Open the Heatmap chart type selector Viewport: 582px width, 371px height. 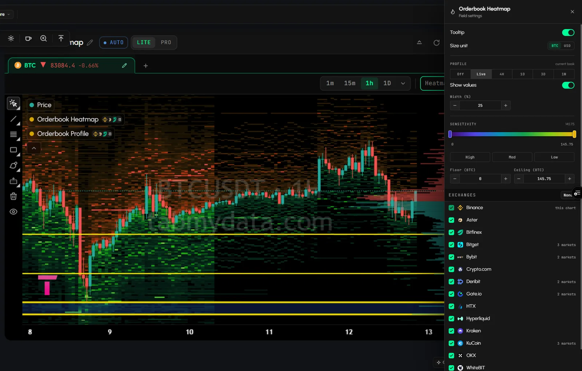point(433,83)
